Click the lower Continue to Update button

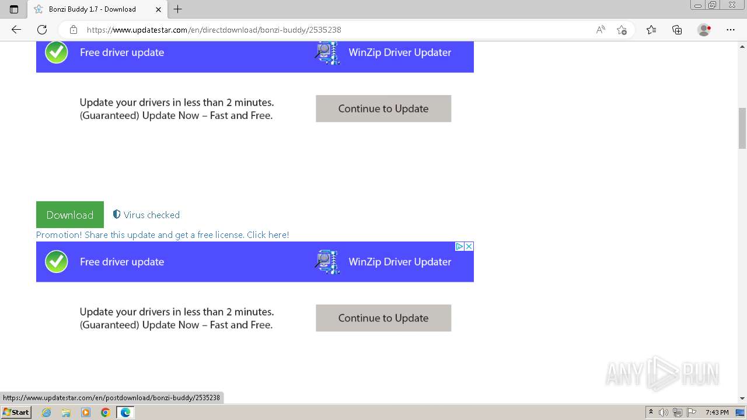(x=383, y=318)
